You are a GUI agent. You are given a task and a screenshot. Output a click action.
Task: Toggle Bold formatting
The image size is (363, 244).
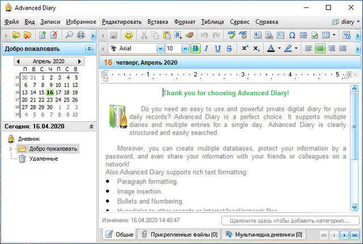(x=196, y=49)
